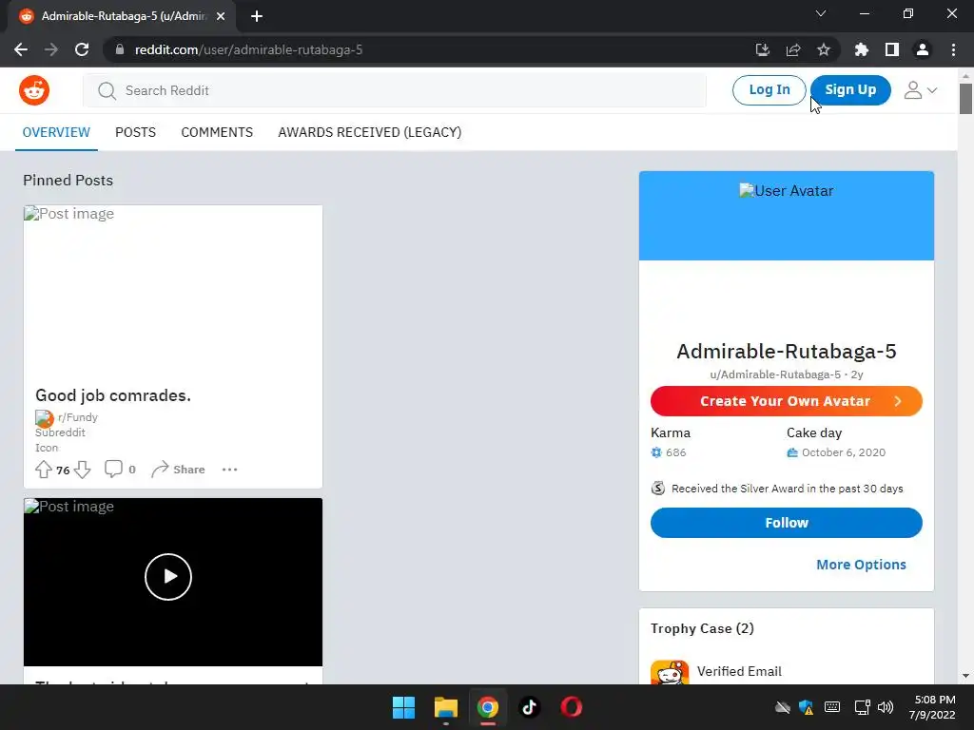Bookmark this page with star icon
The height and width of the screenshot is (730, 974).
point(824,49)
